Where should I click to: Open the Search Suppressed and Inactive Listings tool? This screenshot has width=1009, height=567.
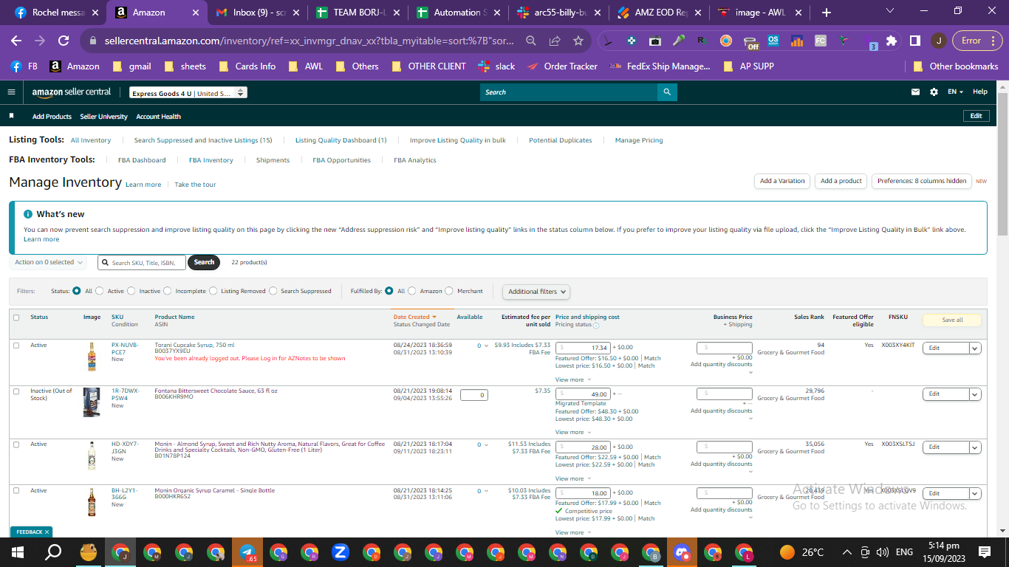(203, 140)
